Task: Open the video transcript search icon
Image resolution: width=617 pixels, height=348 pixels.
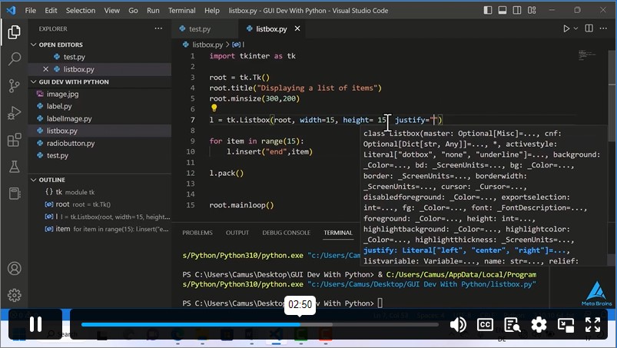Action: tap(512, 325)
